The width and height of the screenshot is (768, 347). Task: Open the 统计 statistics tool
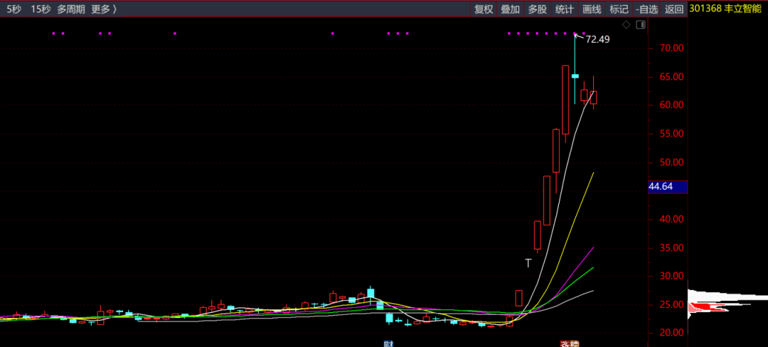(x=565, y=9)
